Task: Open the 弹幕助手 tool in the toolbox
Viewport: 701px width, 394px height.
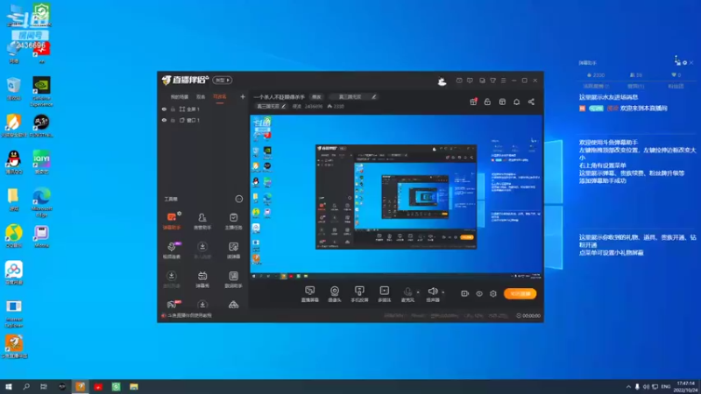Action: click(x=172, y=221)
